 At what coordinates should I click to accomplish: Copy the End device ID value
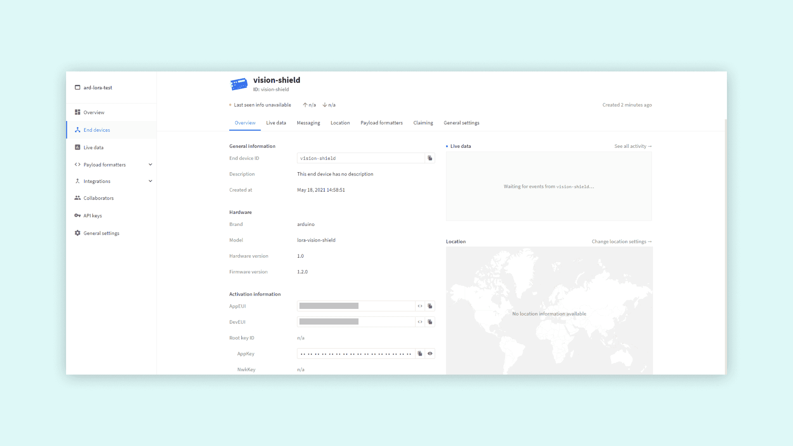point(430,158)
